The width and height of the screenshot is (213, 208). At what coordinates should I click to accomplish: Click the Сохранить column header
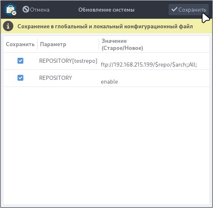click(x=20, y=44)
